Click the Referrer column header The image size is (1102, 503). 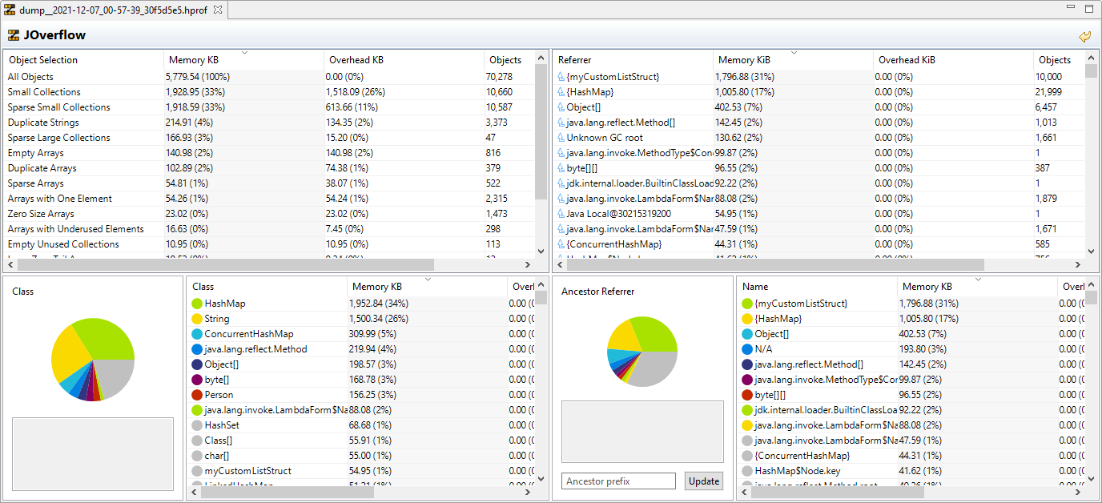(x=633, y=60)
